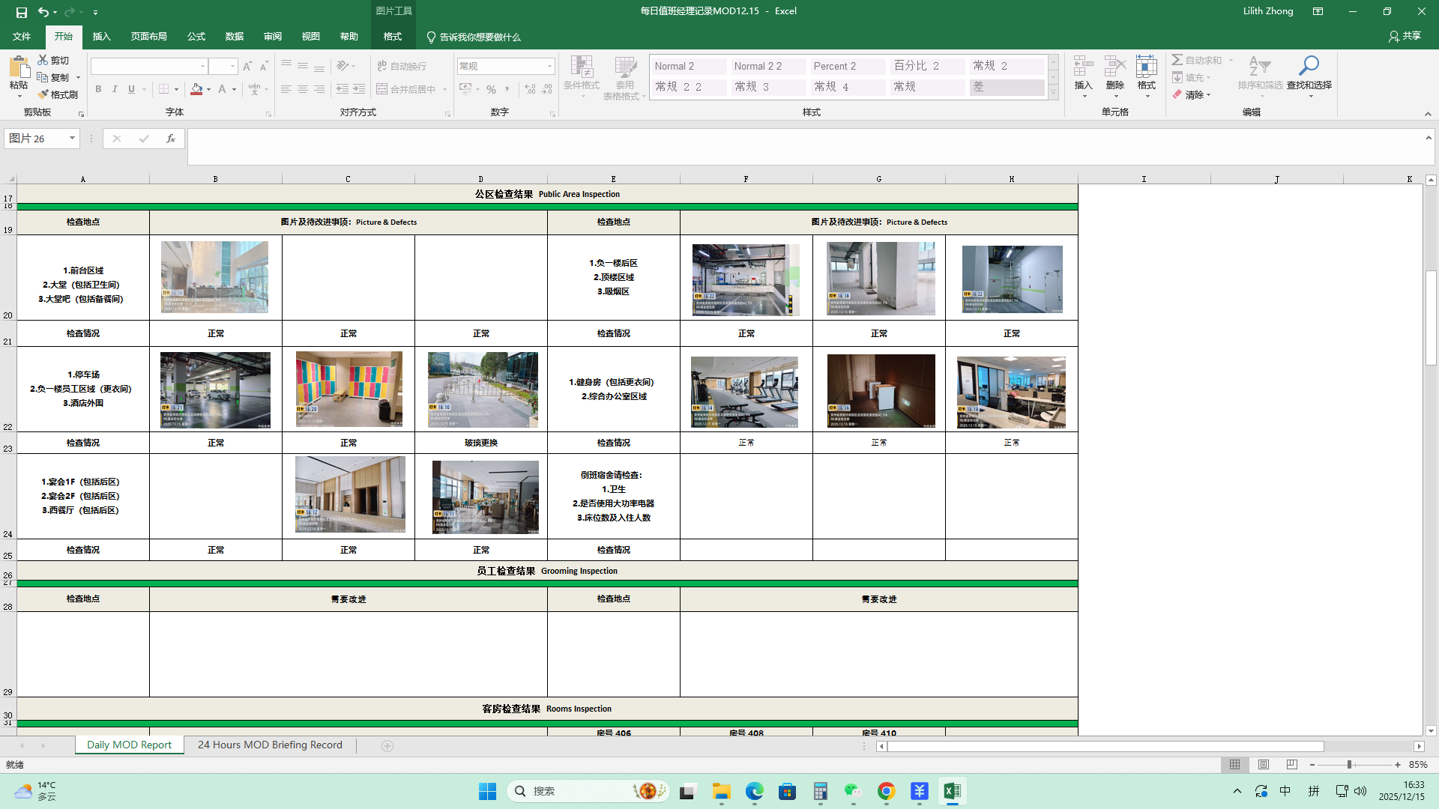Click the zoom slider handle
Image resolution: width=1439 pixels, height=809 pixels.
tap(1349, 765)
